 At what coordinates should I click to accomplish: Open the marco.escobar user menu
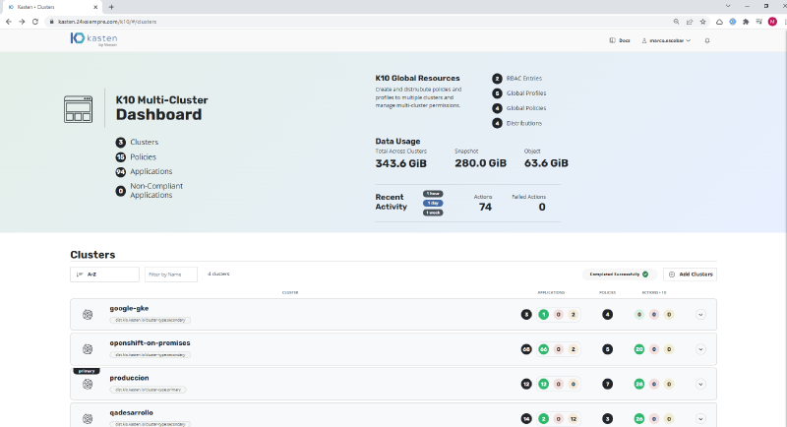[666, 40]
